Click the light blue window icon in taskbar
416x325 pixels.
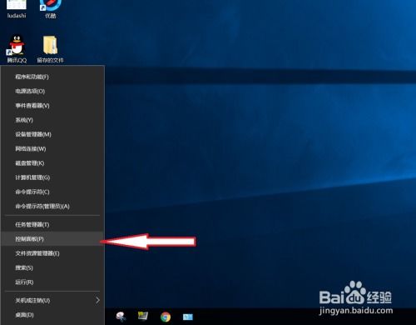(x=188, y=317)
